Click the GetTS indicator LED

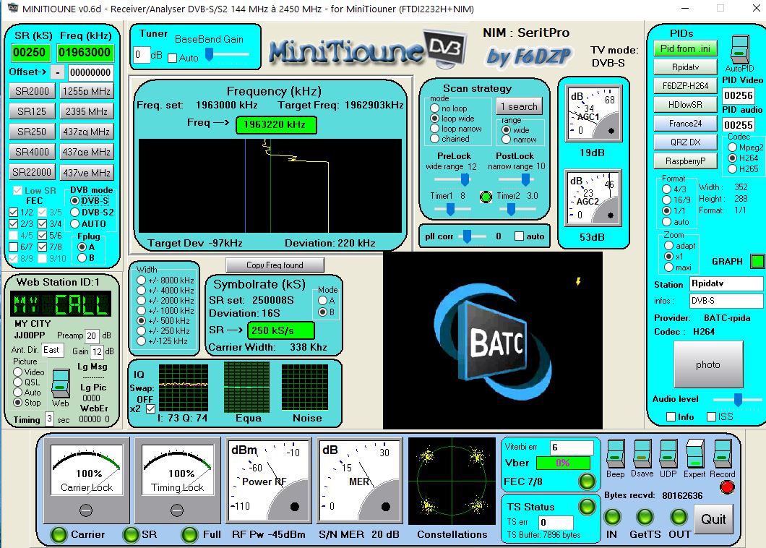click(x=645, y=517)
